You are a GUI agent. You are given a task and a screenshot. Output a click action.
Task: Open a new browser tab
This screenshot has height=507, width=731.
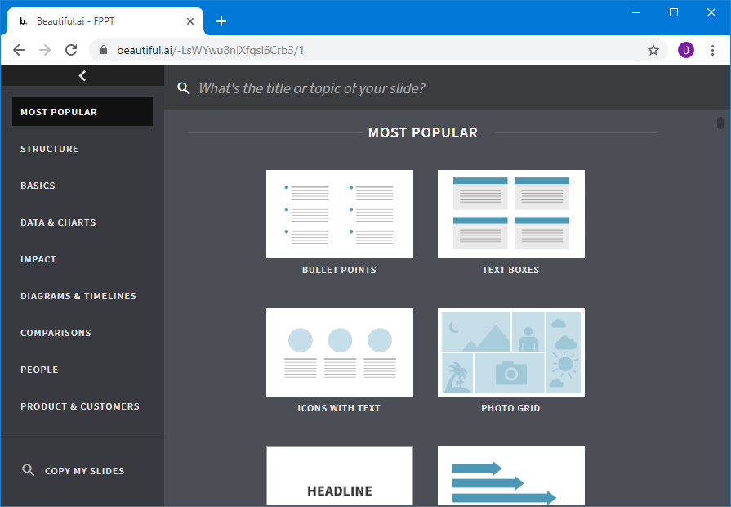pyautogui.click(x=221, y=21)
